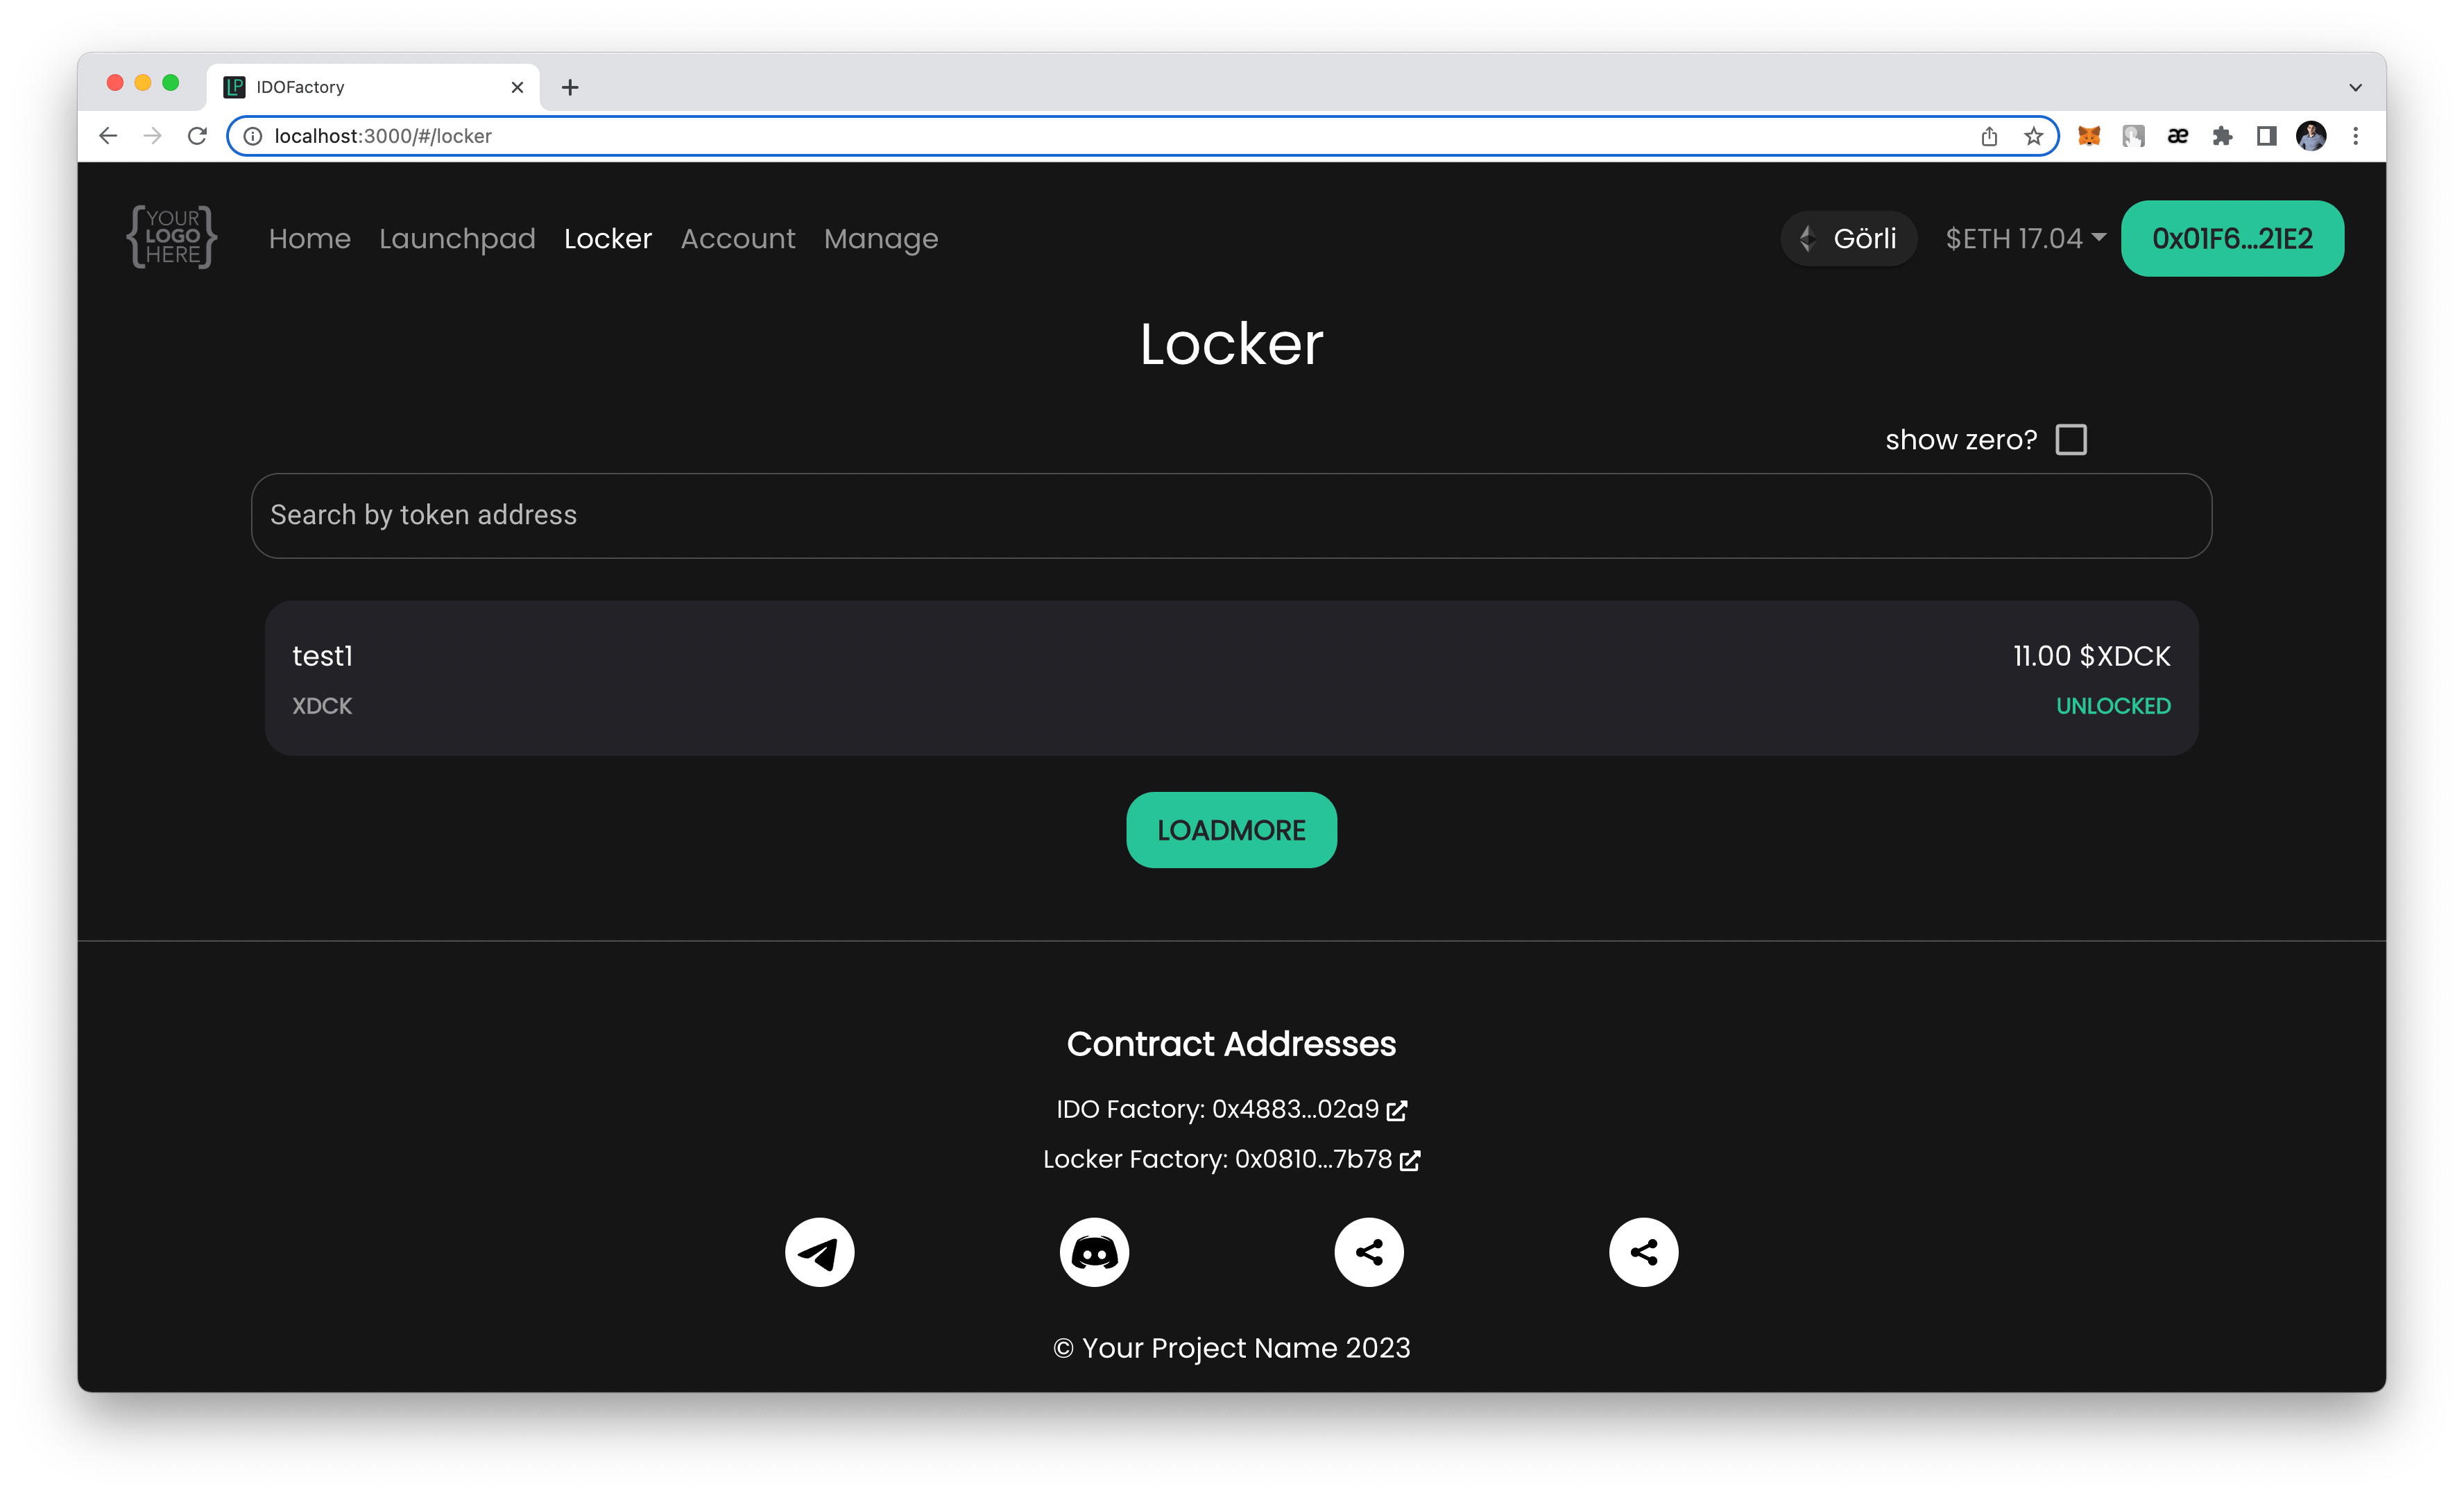Image resolution: width=2464 pixels, height=1495 pixels.
Task: Switch to the Account page
Action: (x=737, y=238)
